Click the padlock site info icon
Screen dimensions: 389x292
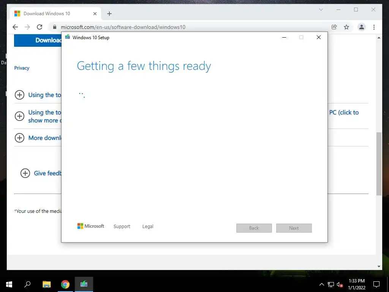click(55, 27)
